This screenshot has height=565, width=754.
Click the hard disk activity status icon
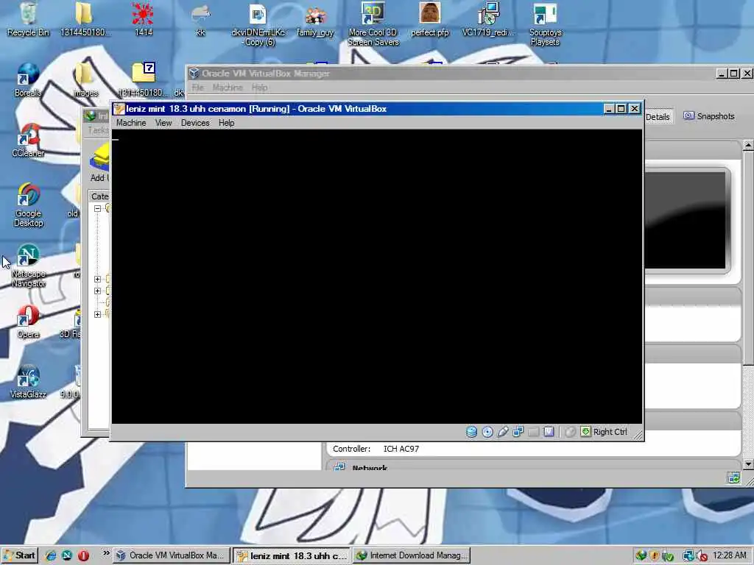pyautogui.click(x=472, y=432)
